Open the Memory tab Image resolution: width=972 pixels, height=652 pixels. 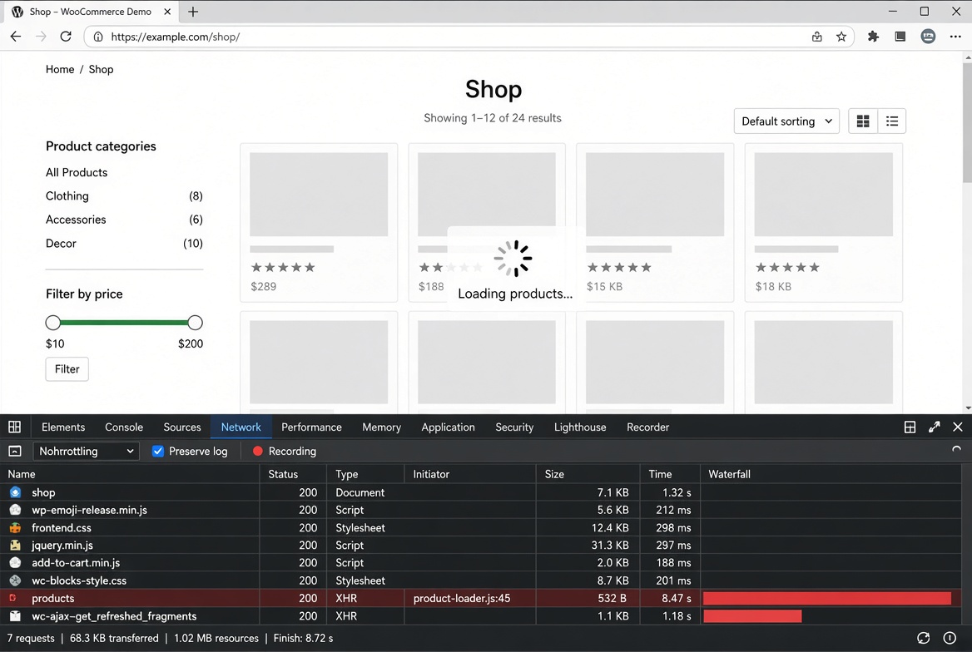(381, 427)
